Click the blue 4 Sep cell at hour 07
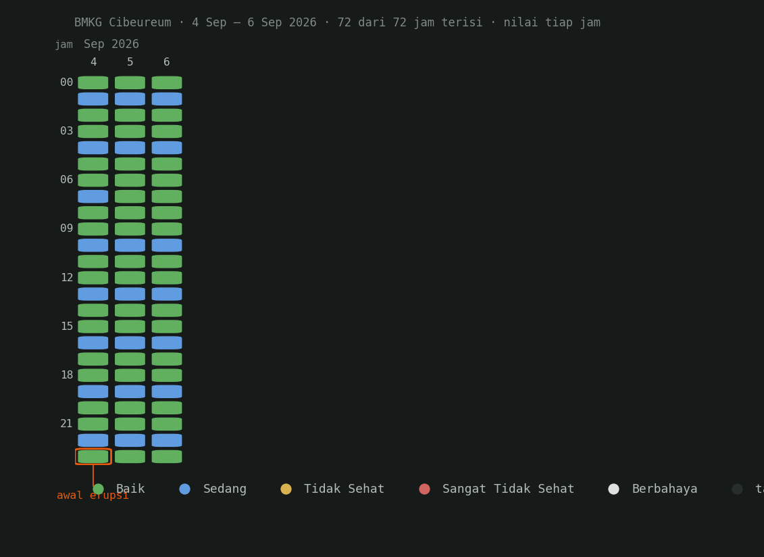This screenshot has width=764, height=557. [93, 197]
